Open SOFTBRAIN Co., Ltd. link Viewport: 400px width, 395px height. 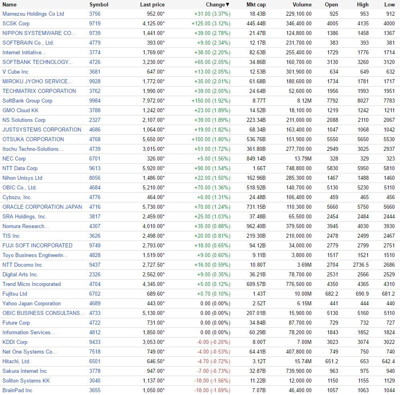28,43
